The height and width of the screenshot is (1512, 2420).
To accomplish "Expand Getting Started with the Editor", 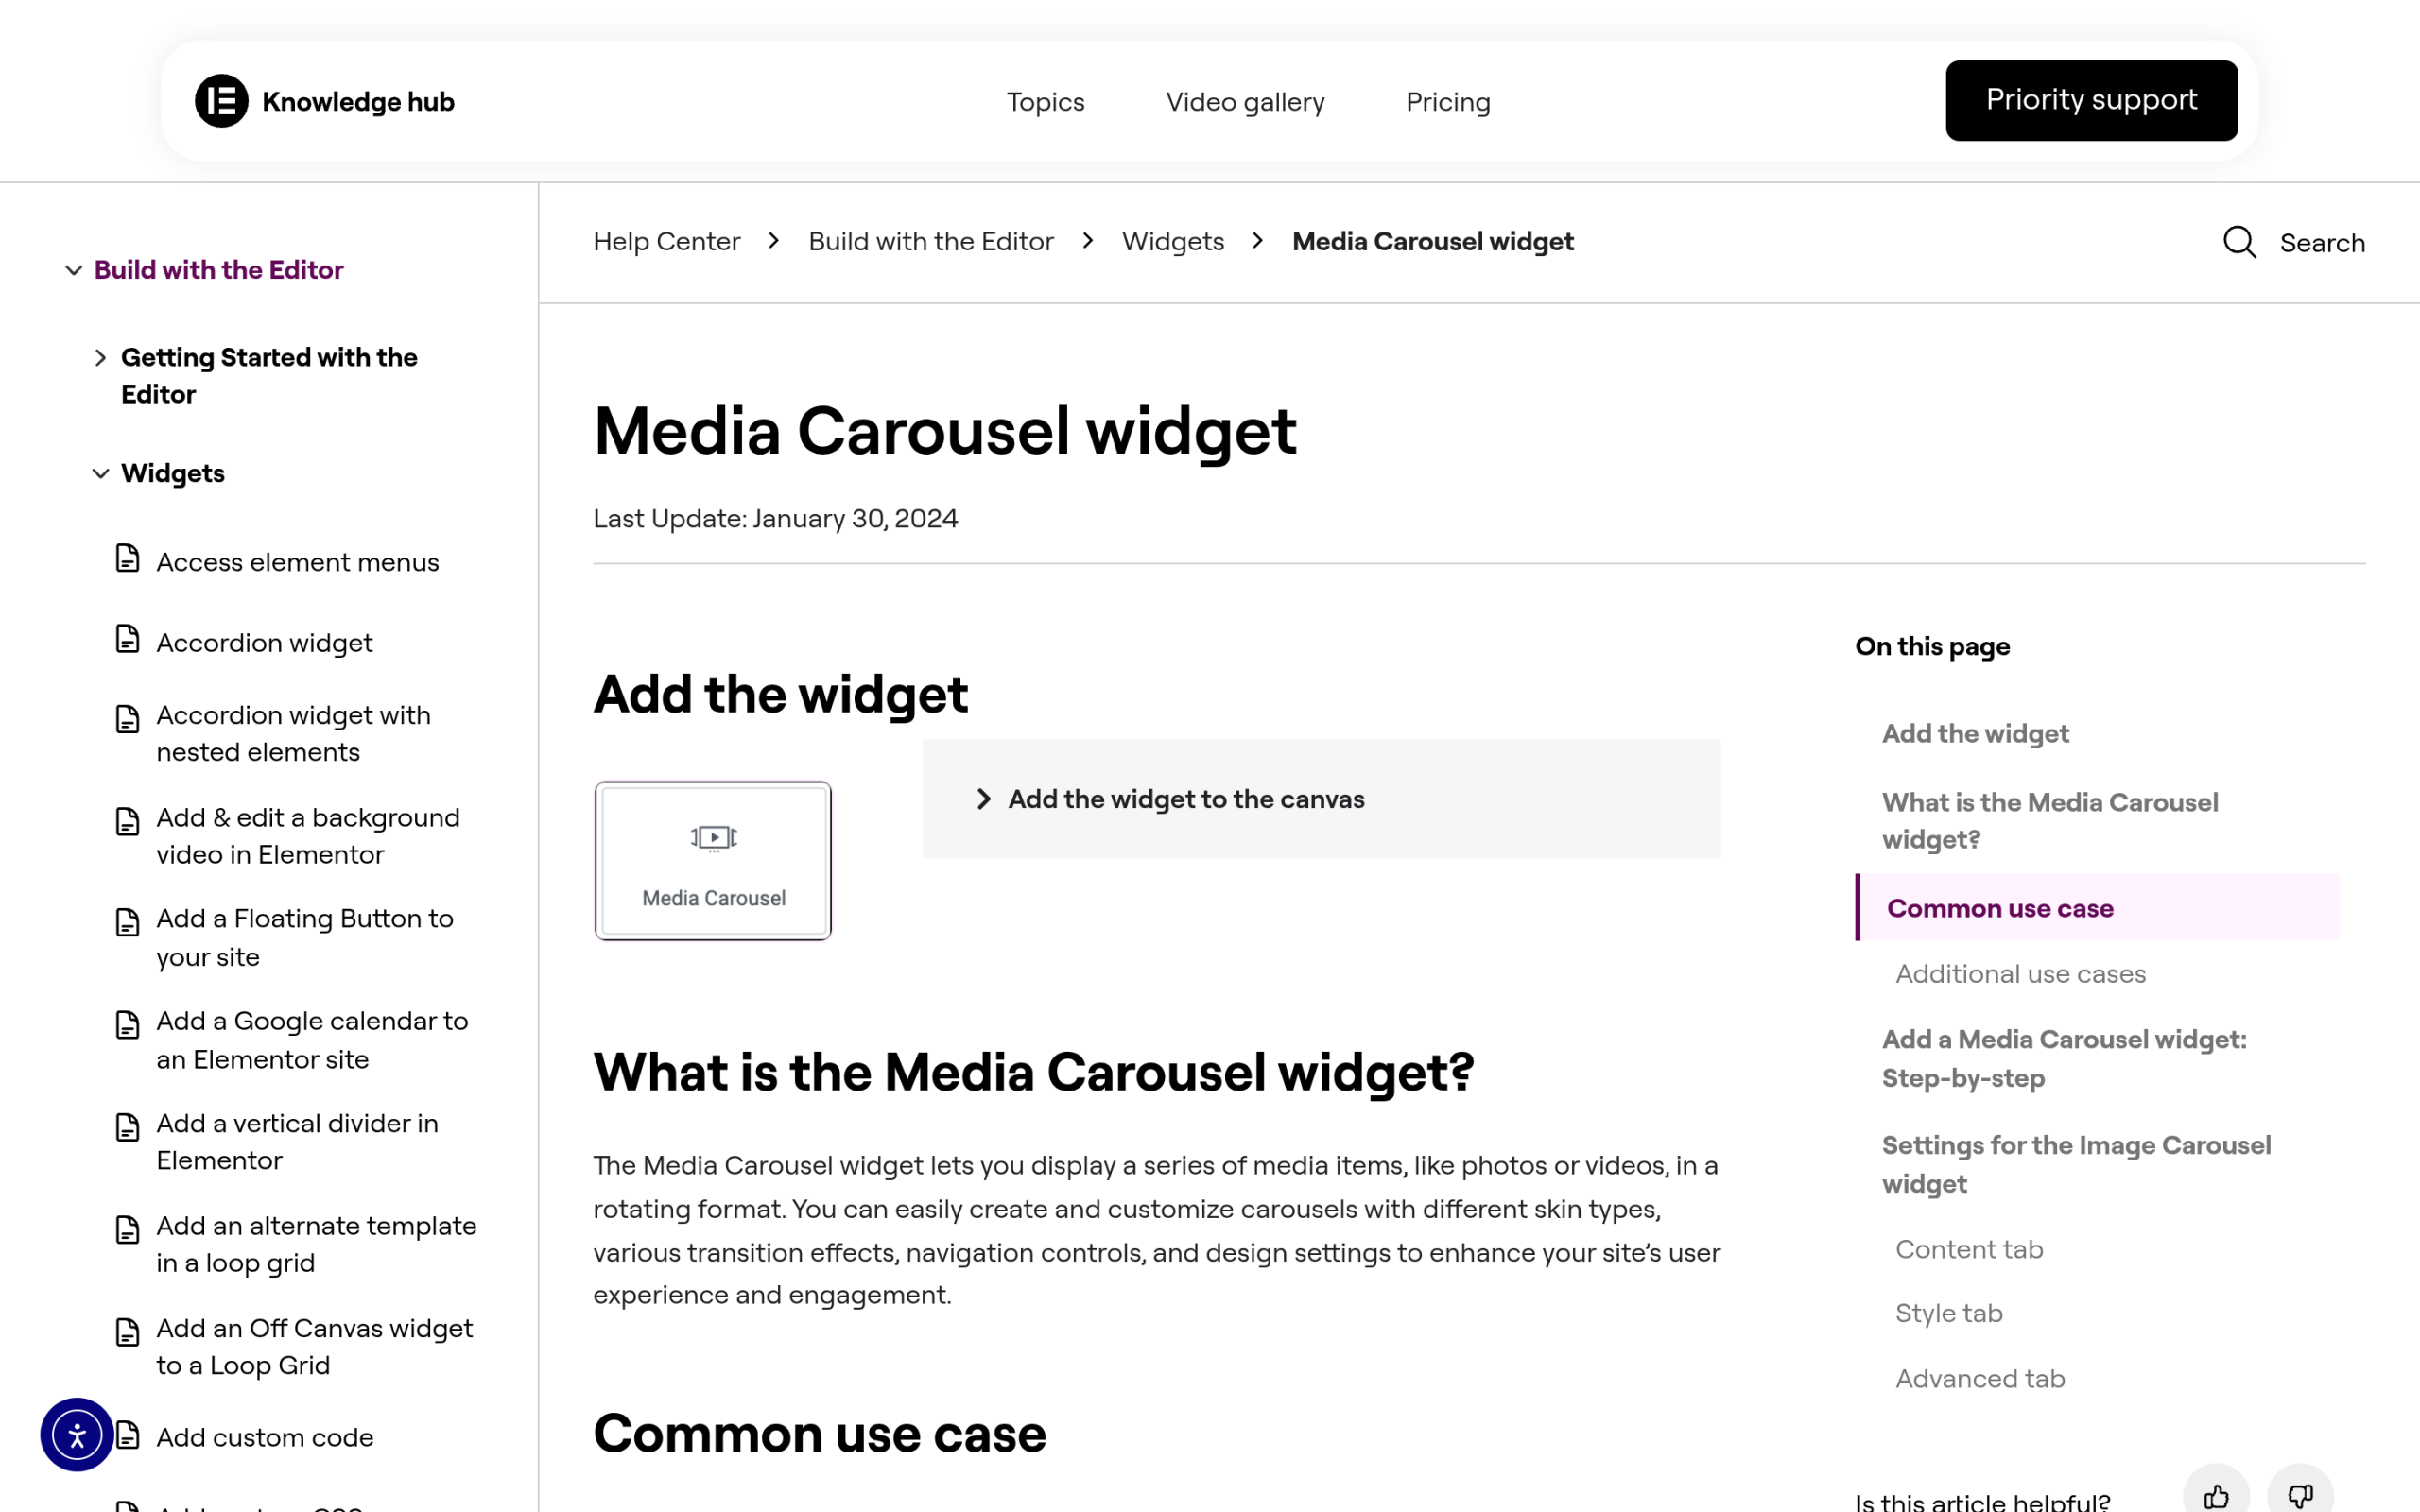I will [100, 358].
